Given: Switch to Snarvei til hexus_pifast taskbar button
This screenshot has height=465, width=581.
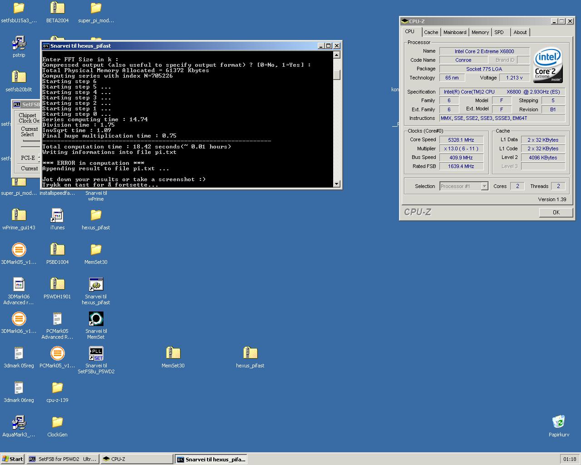Looking at the screenshot, I should point(211,459).
